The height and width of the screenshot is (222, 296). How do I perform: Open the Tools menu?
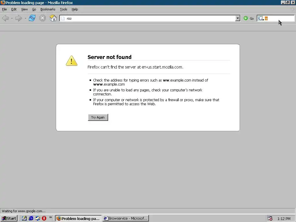(x=64, y=9)
